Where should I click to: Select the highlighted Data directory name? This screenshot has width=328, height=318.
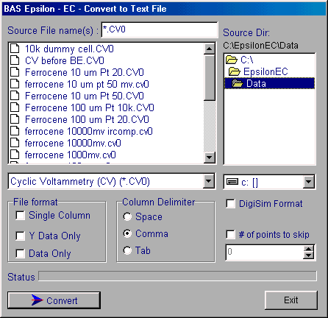256,83
